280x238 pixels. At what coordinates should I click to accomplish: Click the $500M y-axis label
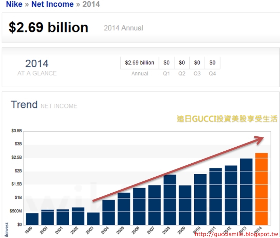tap(16, 211)
